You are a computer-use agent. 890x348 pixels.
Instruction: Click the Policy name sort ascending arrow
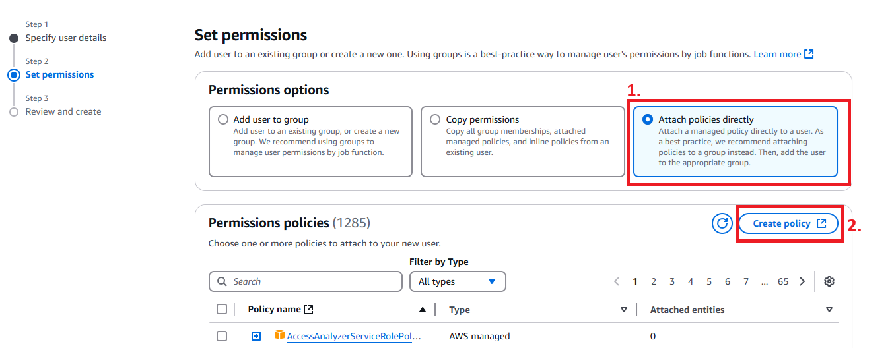point(423,310)
